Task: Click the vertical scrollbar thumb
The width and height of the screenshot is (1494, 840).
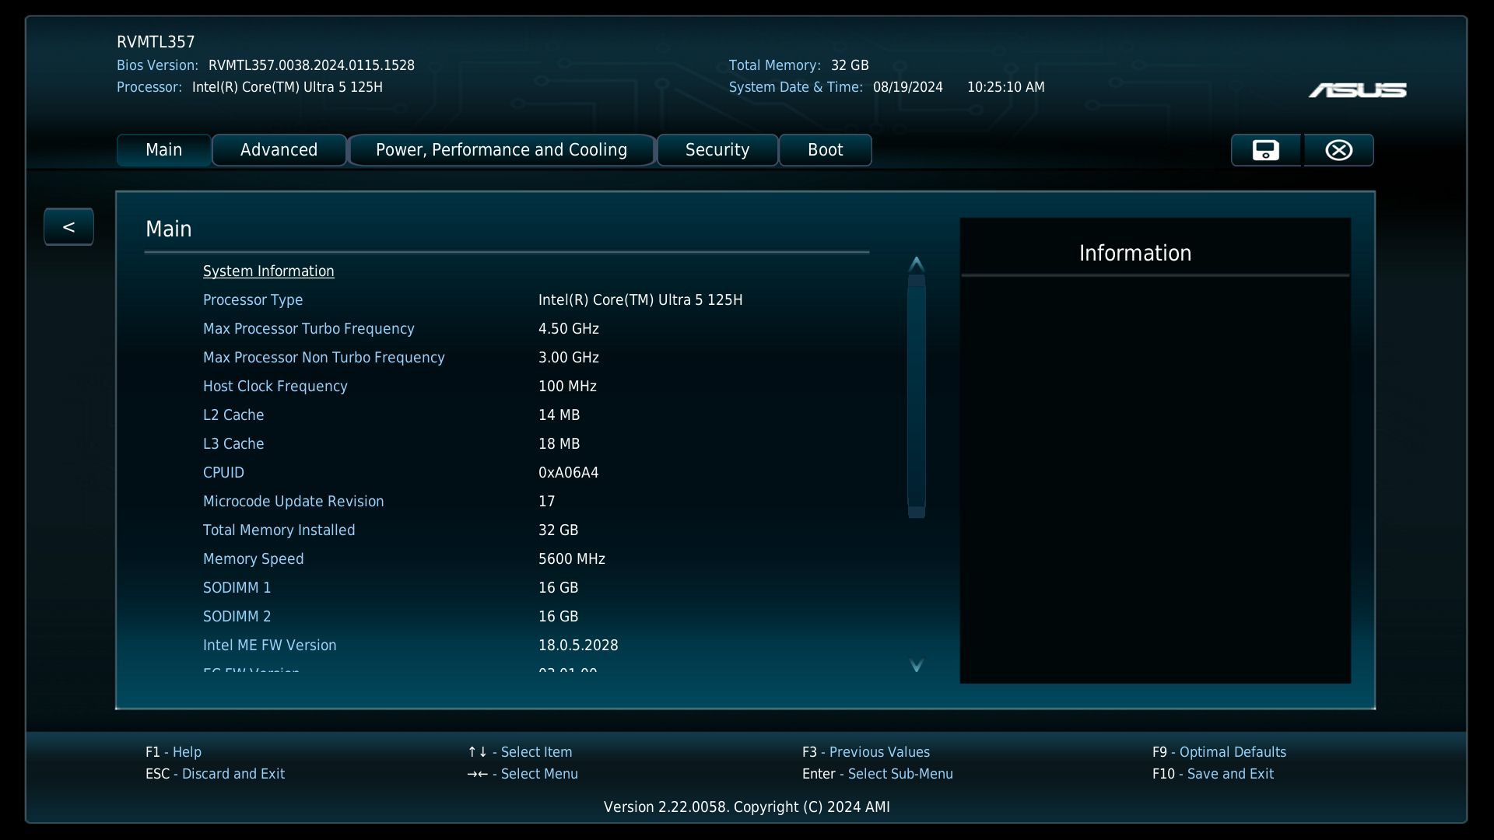Action: (916, 397)
